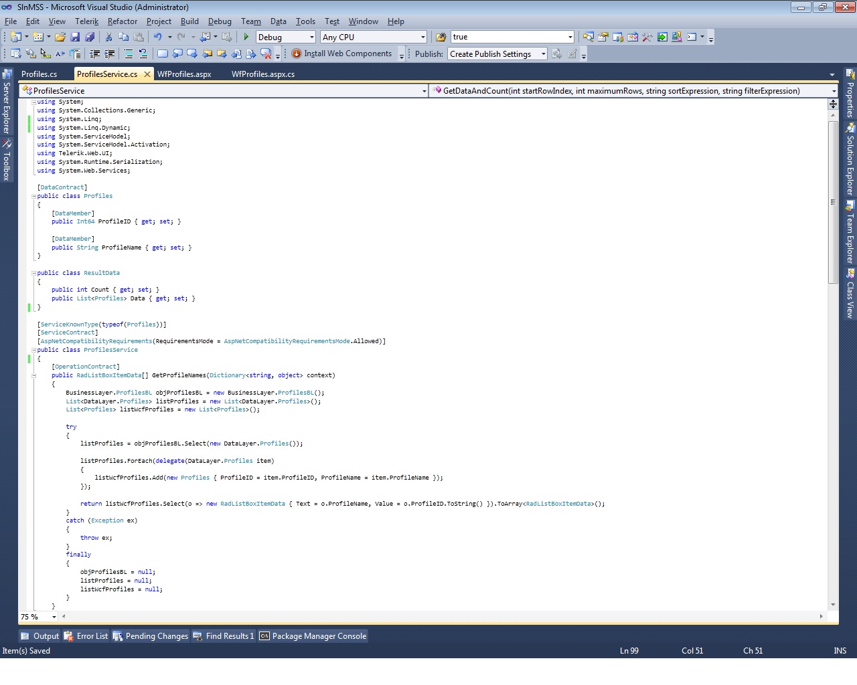This screenshot has width=857, height=685.
Task: Open the Error List panel
Action: (x=86, y=636)
